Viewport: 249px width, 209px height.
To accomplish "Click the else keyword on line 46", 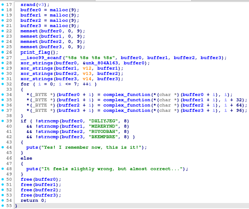I will [26, 158].
